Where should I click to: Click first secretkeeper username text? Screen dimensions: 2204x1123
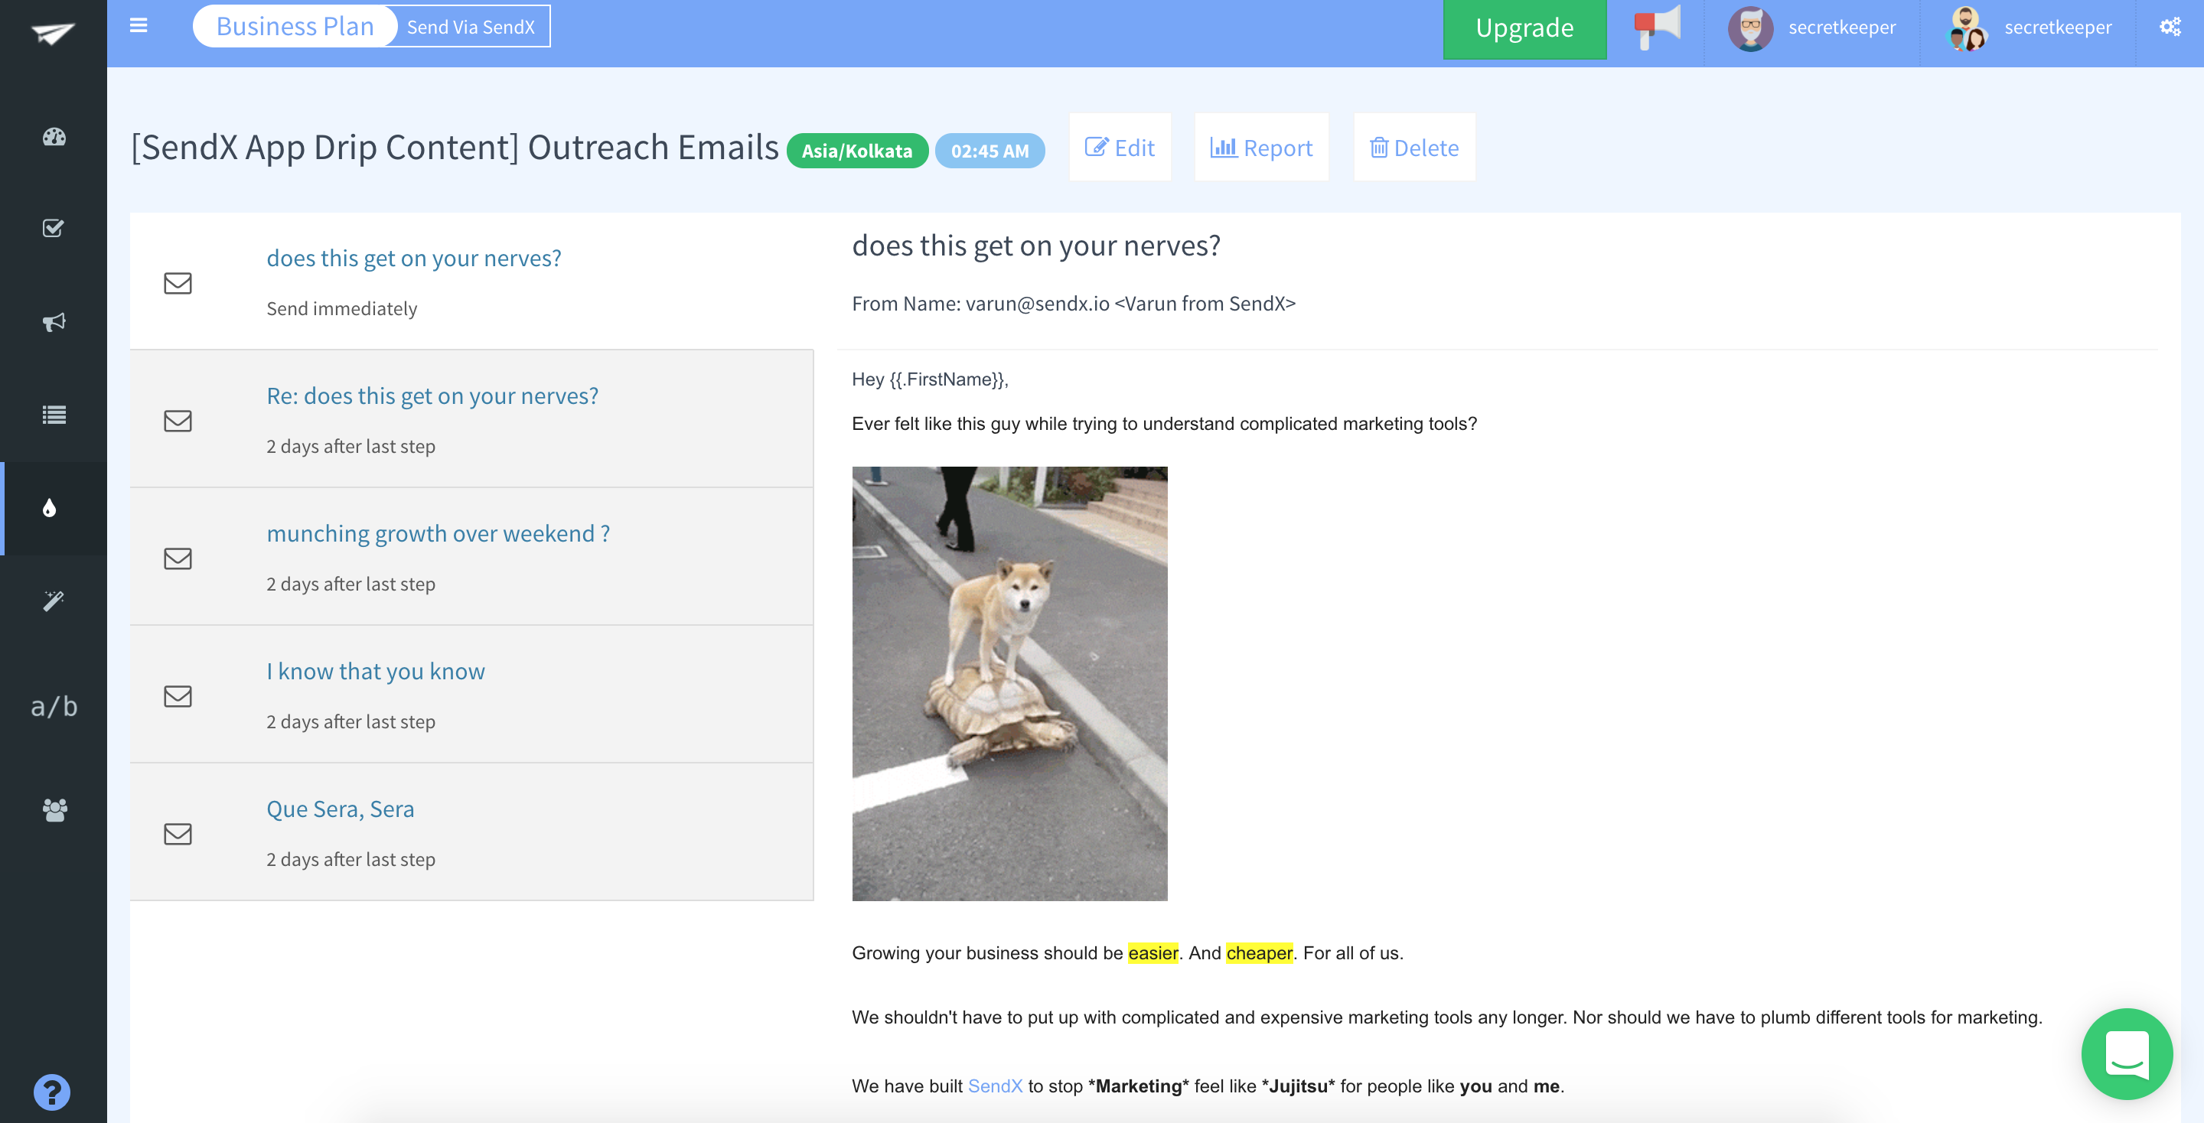coord(1842,28)
